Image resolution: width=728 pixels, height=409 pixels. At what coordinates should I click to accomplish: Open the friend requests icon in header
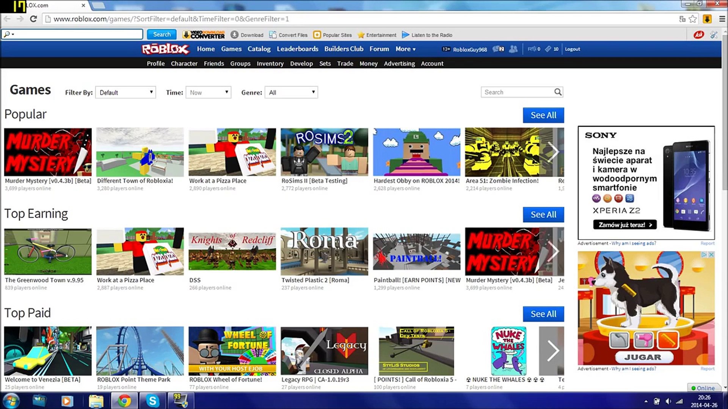click(x=513, y=49)
